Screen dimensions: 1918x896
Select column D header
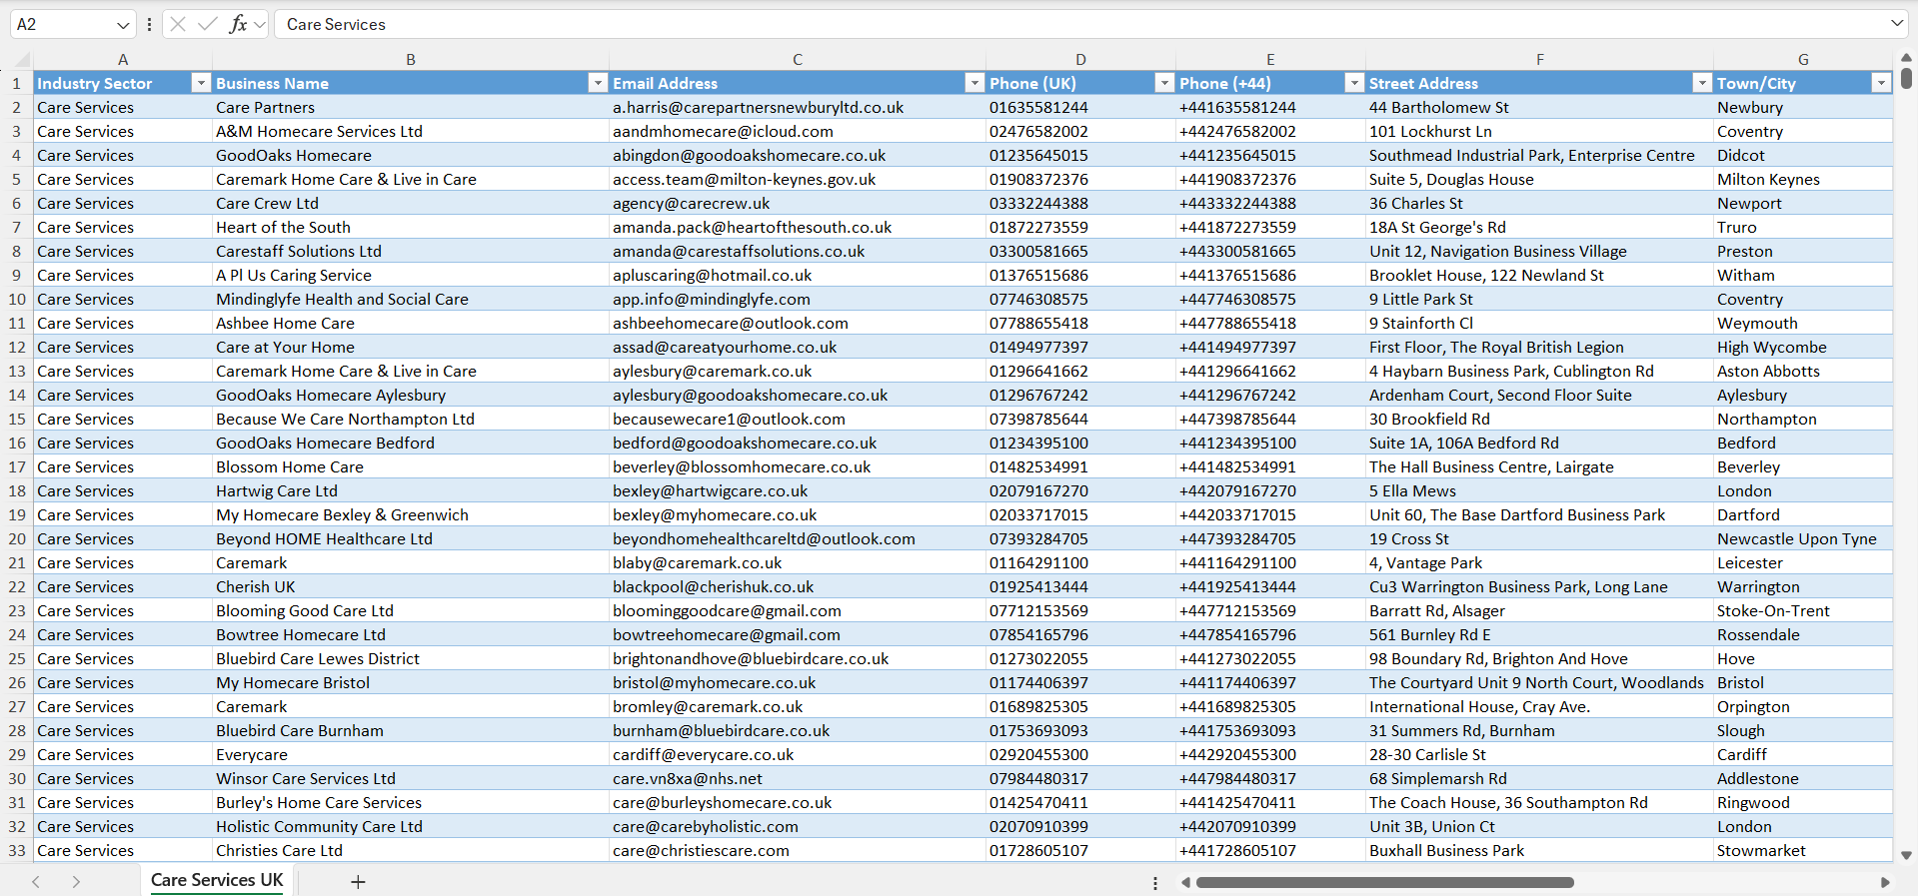click(1080, 59)
